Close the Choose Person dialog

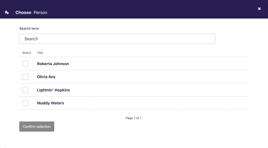point(259,9)
